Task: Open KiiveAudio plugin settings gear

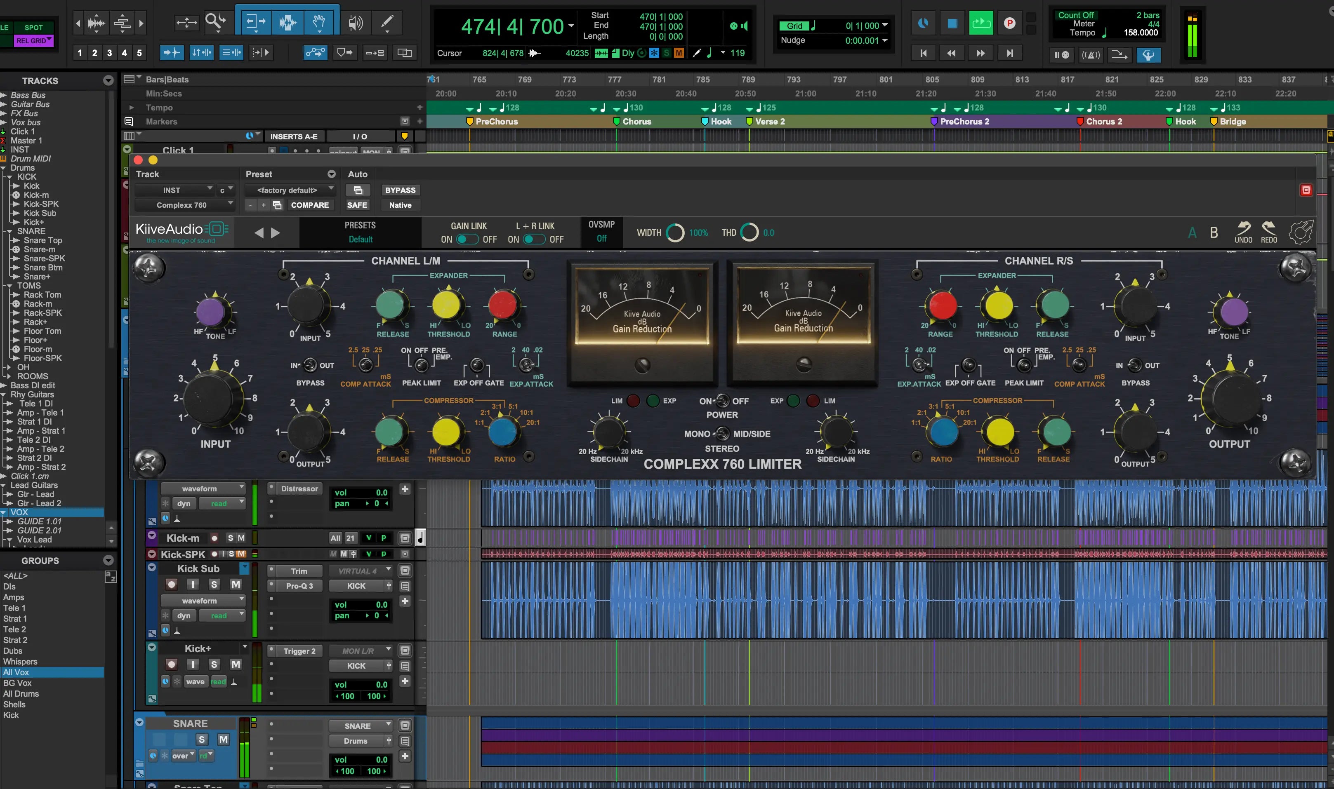Action: coord(1301,232)
